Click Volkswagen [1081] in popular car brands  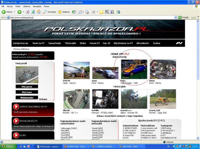(x=69, y=128)
